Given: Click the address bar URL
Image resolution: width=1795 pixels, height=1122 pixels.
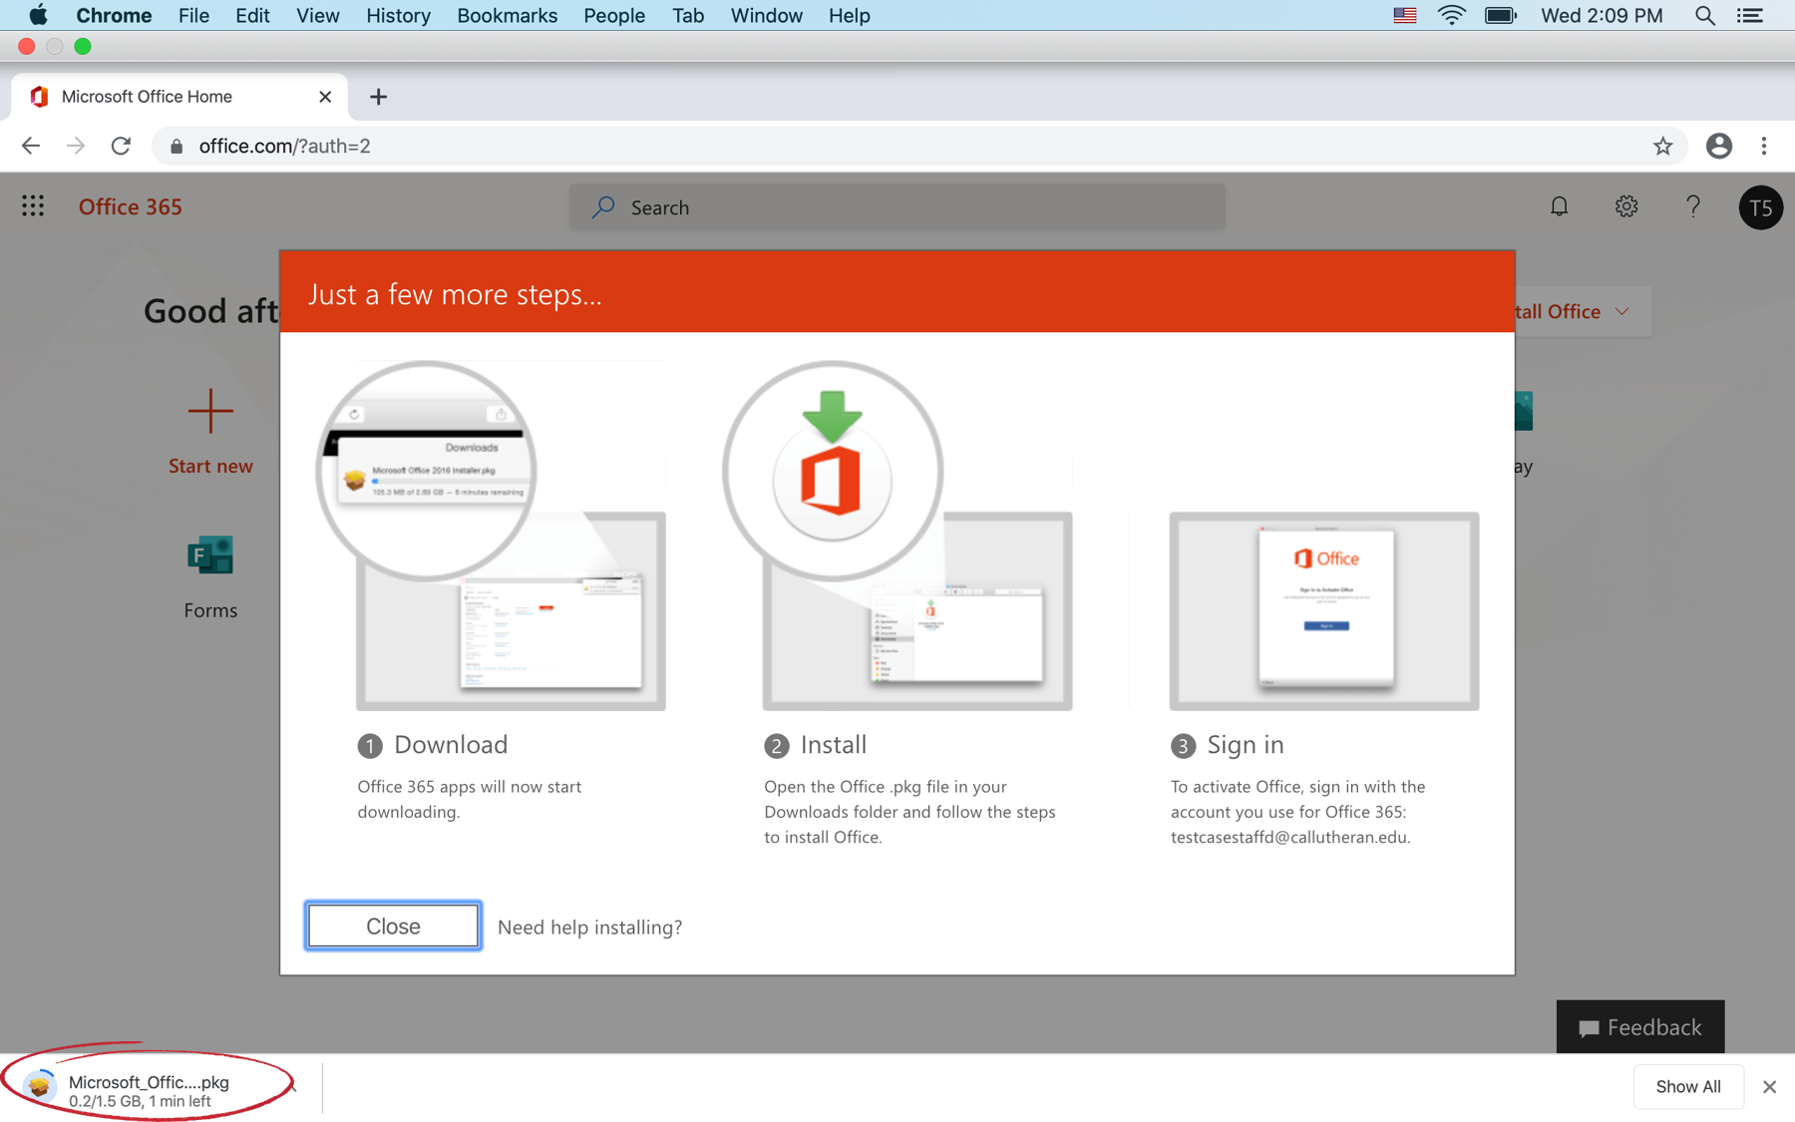Looking at the screenshot, I should [x=285, y=146].
